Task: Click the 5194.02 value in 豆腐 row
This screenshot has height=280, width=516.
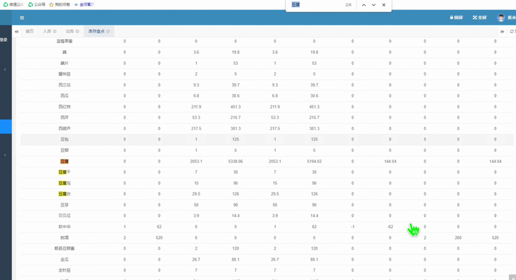Action: (x=314, y=162)
